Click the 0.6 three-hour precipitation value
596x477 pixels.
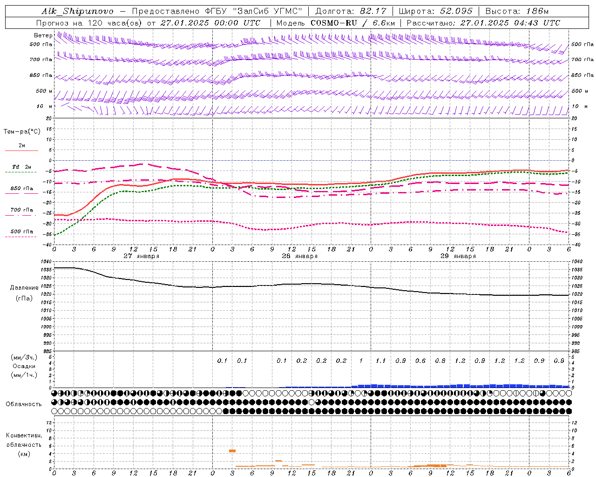[420, 361]
